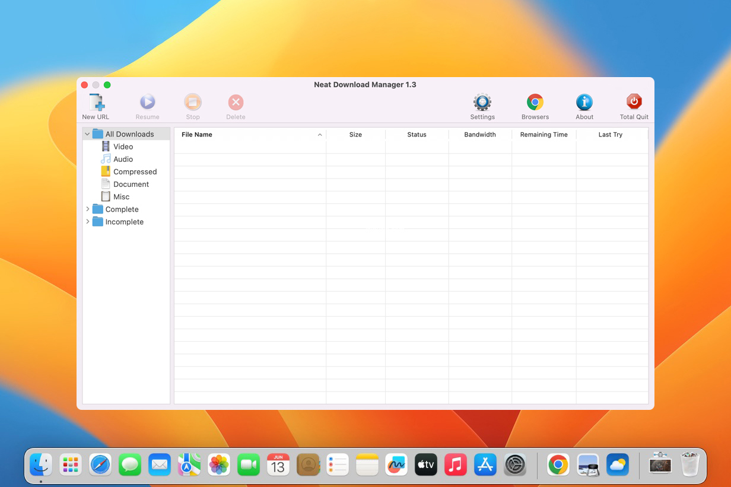The image size is (731, 487).
Task: Open Mail from the dock
Action: 160,464
